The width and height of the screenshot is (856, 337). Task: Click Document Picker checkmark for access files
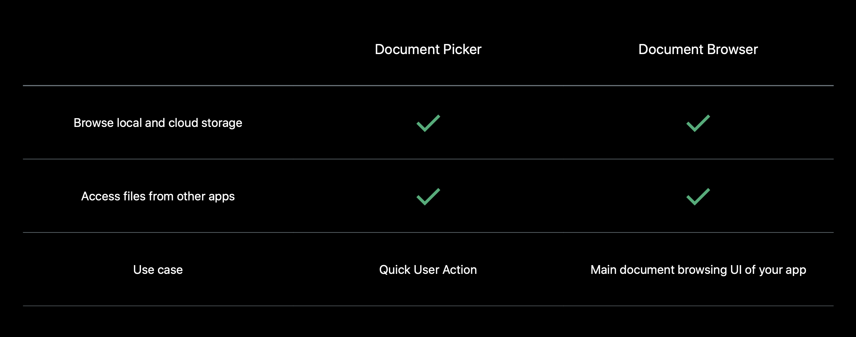(x=428, y=197)
